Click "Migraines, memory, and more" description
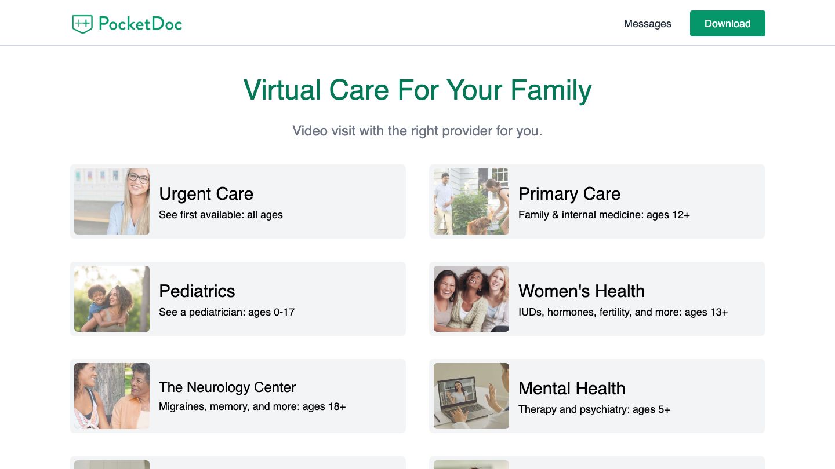 click(x=252, y=406)
